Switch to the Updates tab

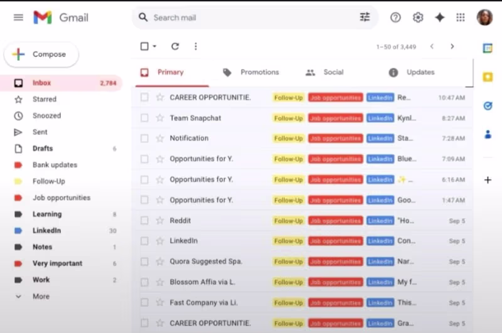pos(412,72)
